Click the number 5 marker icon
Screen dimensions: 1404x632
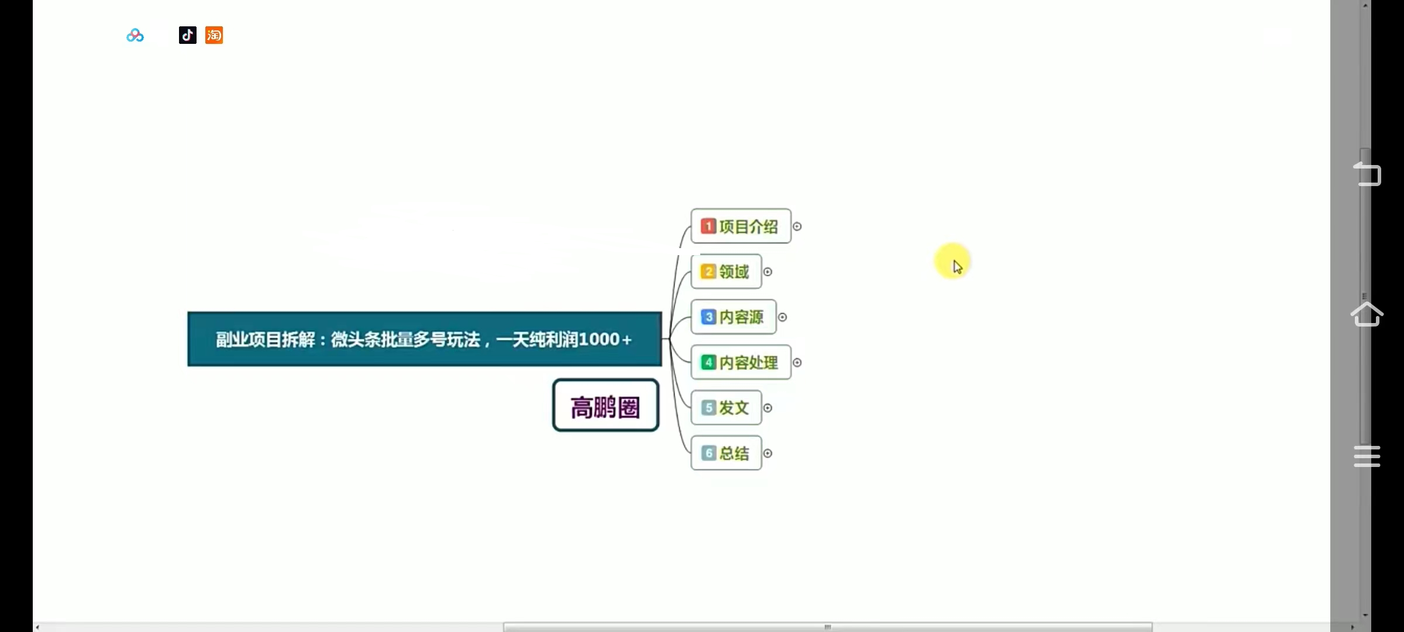point(708,407)
